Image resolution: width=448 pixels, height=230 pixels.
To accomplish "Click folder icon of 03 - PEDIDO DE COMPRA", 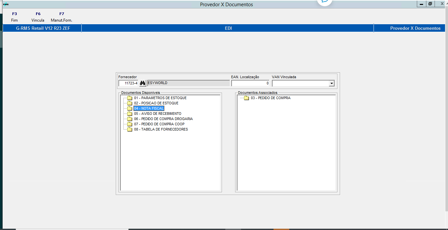I will (247, 98).
